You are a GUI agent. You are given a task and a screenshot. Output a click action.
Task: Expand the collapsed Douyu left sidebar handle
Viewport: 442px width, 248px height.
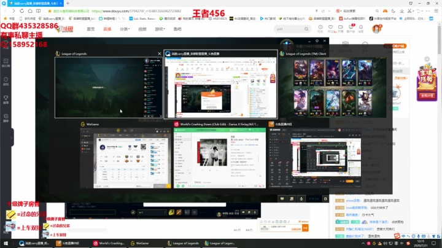(x=12, y=138)
